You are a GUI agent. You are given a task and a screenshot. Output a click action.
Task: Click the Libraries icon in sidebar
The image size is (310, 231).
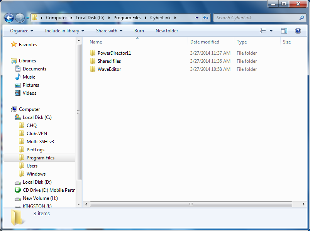[14, 61]
